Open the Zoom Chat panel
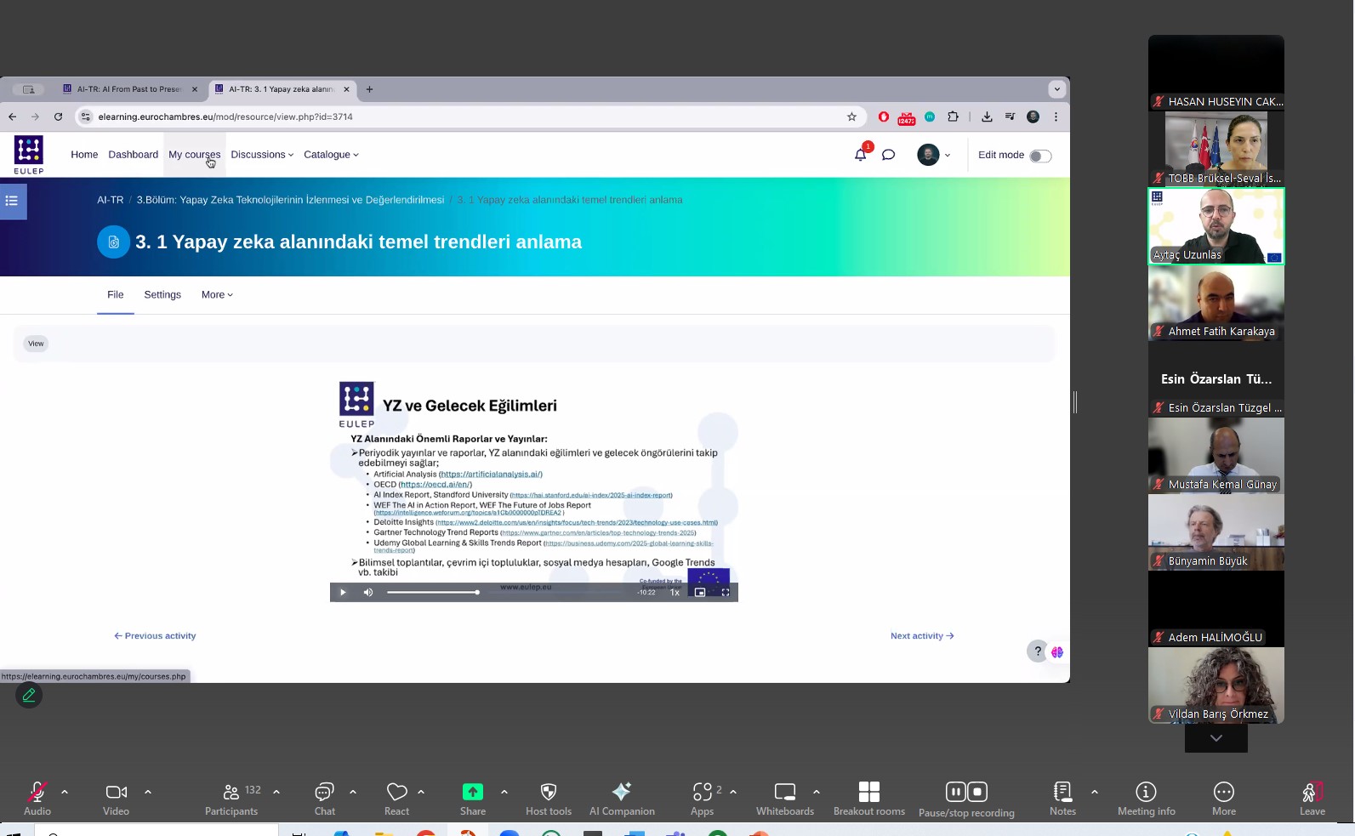The image size is (1355, 836). point(324,798)
